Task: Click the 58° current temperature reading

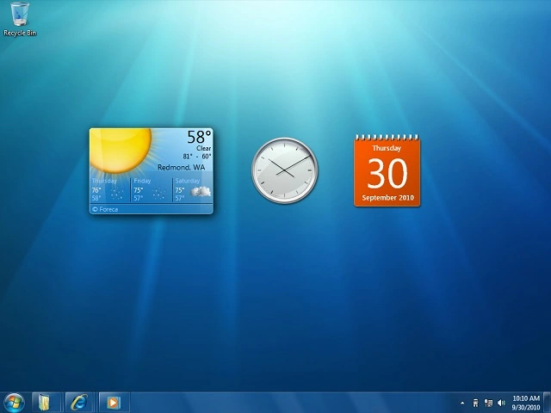Action: pos(199,137)
